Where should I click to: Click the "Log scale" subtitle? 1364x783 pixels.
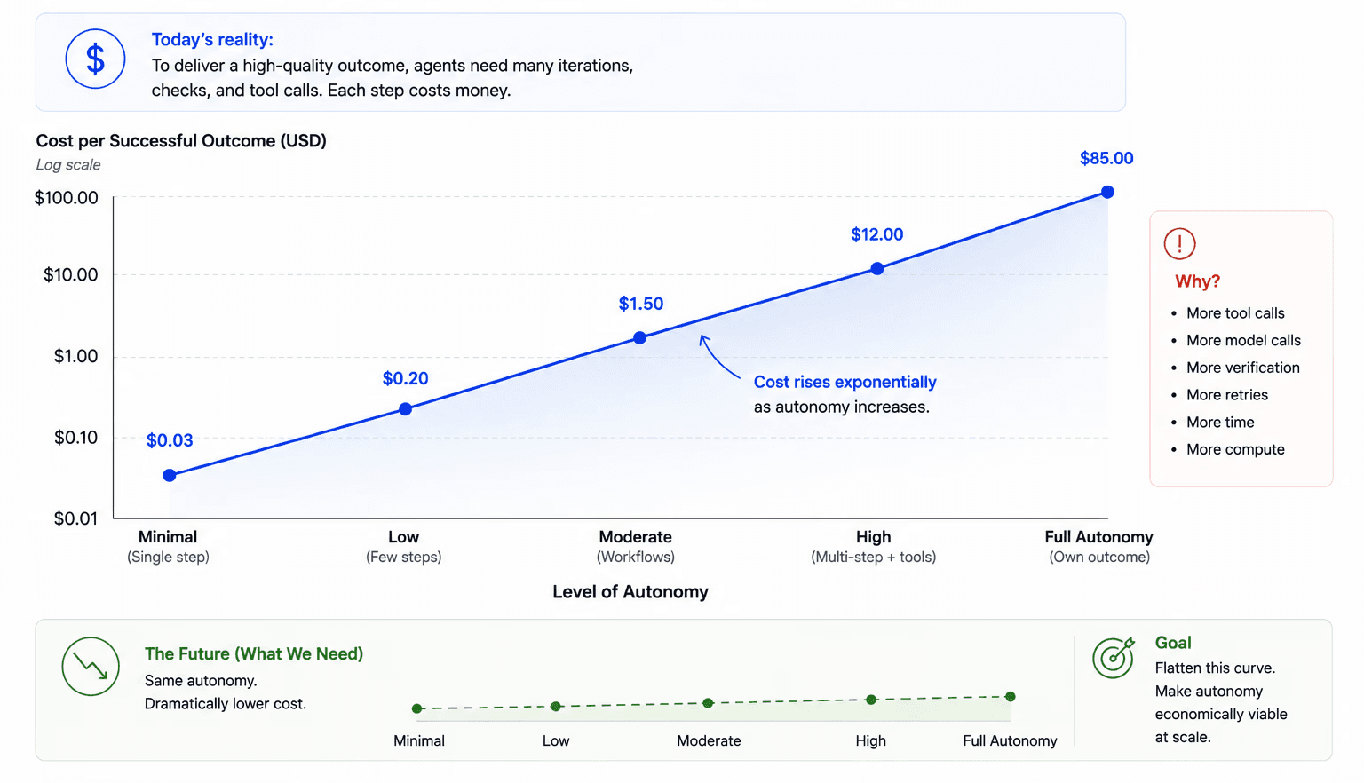(68, 165)
